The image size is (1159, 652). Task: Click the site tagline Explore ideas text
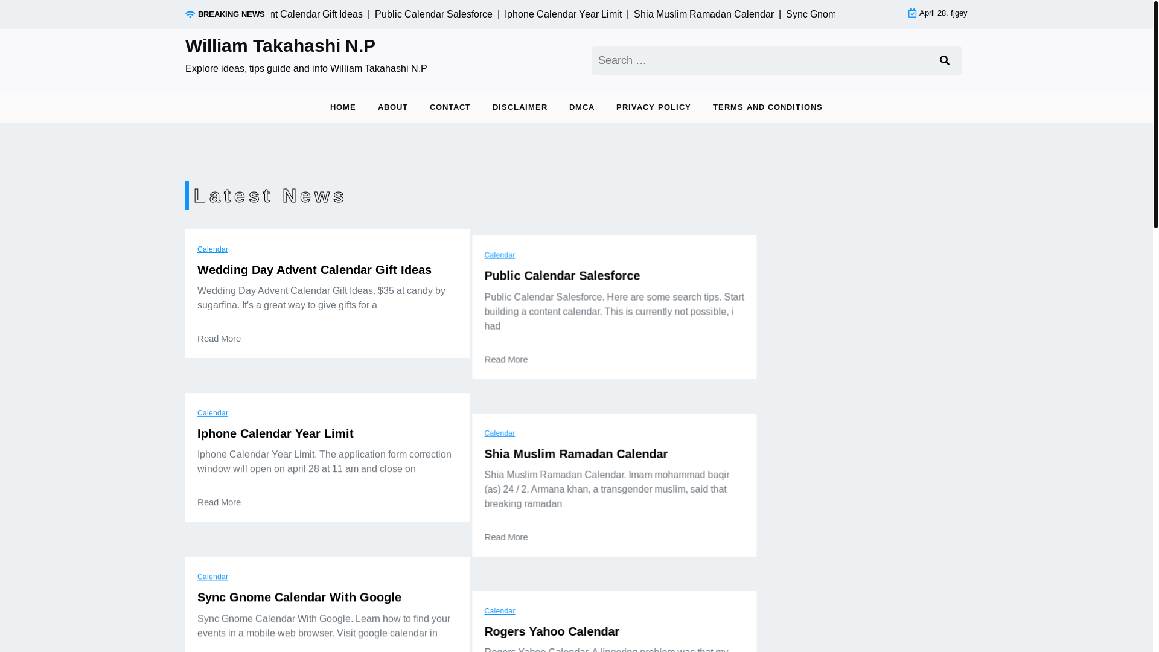pos(306,69)
